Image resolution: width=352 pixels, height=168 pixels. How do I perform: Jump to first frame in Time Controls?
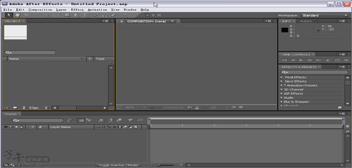285,60
